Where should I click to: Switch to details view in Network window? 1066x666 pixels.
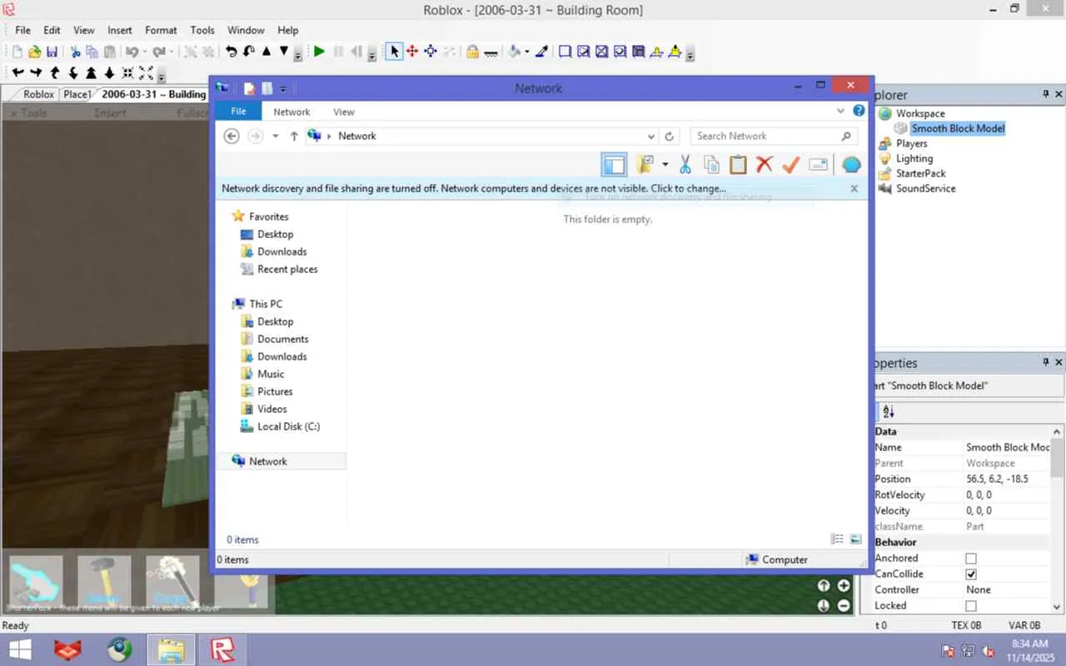838,539
